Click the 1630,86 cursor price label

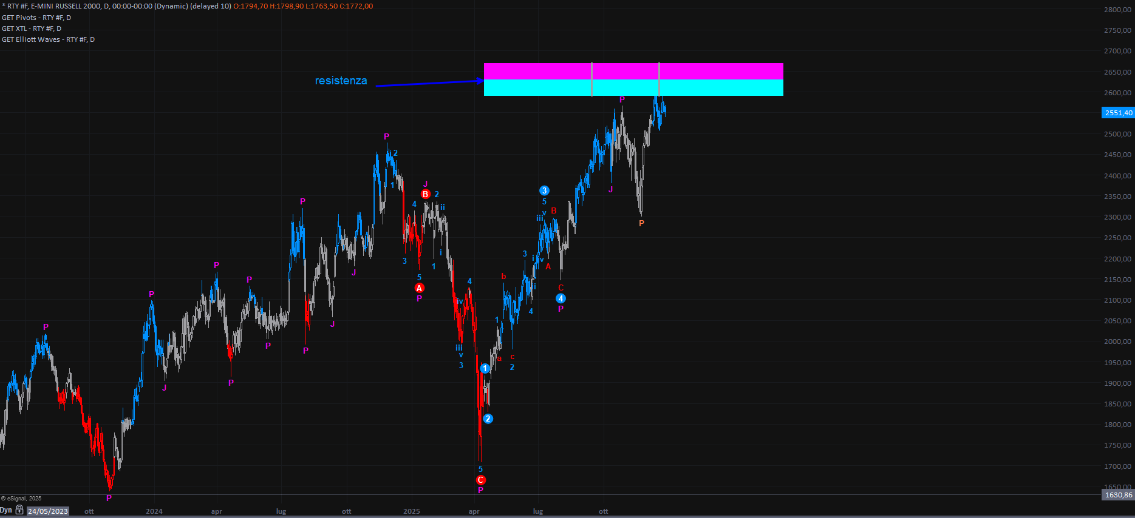pyautogui.click(x=1118, y=495)
